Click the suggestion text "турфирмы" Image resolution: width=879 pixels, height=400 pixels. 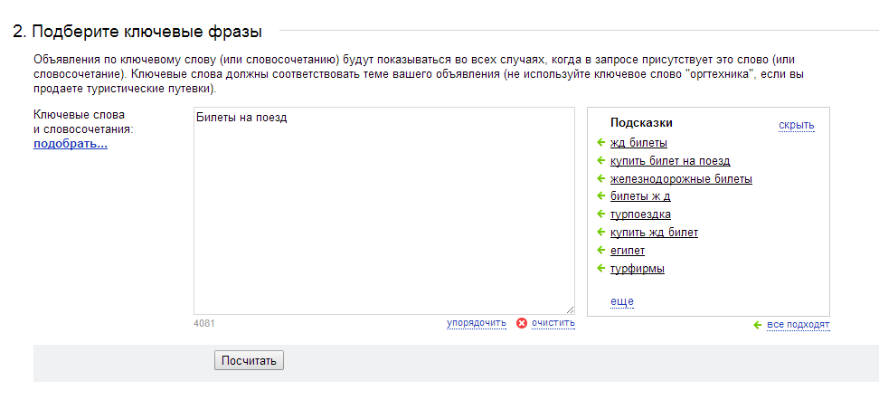point(638,269)
